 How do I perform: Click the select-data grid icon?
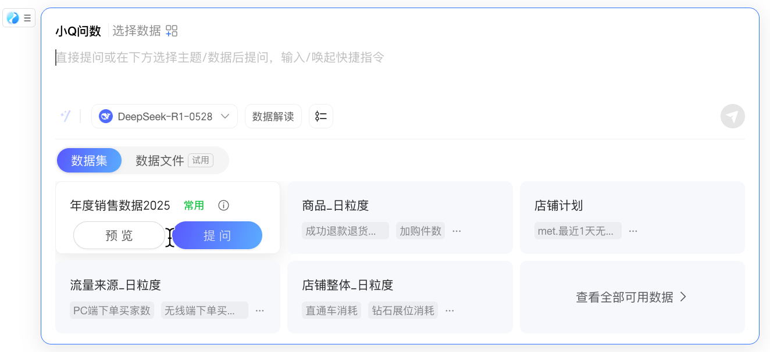point(172,31)
